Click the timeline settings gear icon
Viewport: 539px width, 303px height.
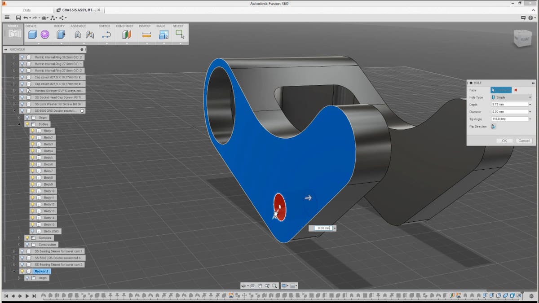pos(531,296)
